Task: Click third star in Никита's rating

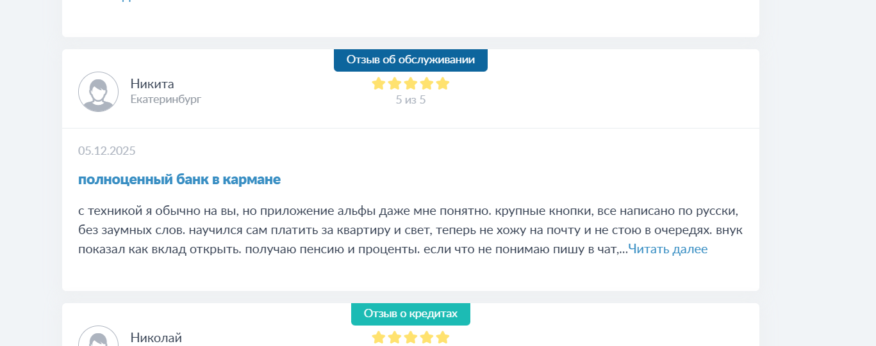Action: [411, 84]
